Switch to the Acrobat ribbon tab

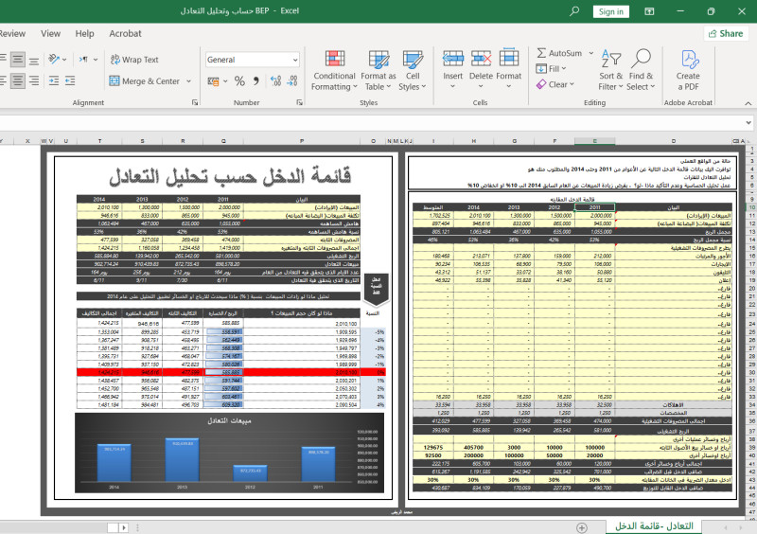[125, 33]
